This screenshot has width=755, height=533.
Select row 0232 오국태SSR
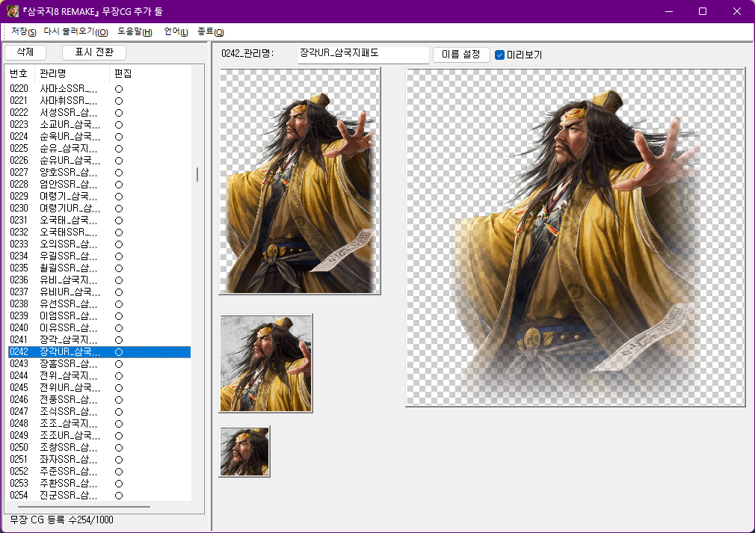(x=99, y=232)
